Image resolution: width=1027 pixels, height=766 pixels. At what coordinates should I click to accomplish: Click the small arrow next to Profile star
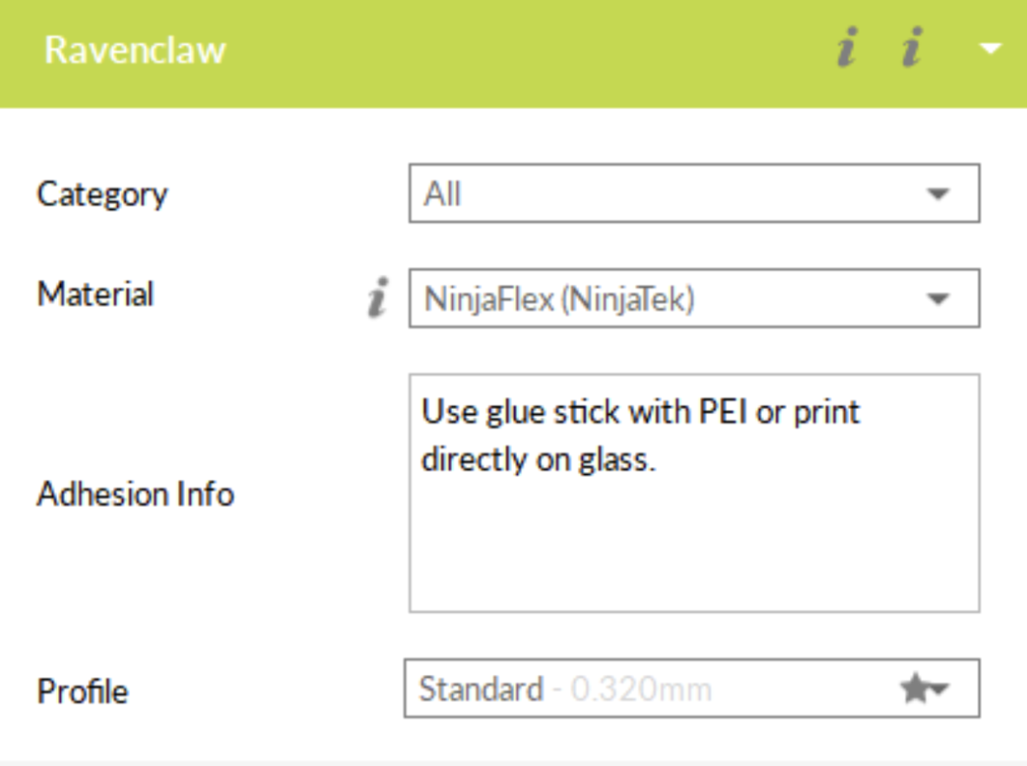point(939,690)
